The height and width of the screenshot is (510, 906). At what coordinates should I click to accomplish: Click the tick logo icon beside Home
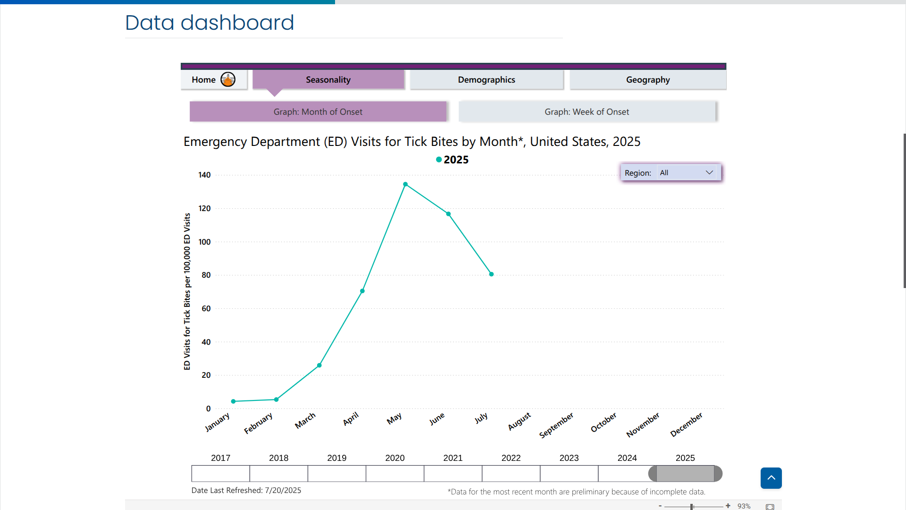click(228, 79)
